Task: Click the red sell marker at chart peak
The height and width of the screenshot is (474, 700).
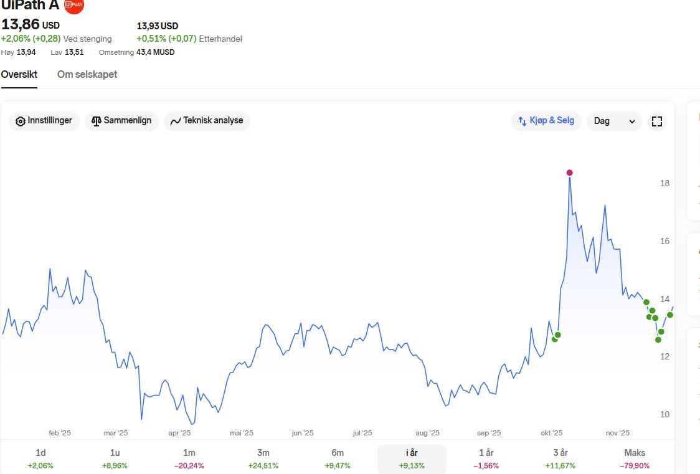Action: click(x=569, y=173)
